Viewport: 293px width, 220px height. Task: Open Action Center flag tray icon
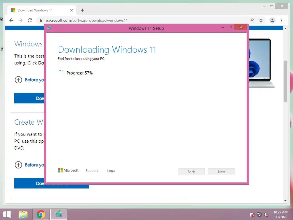click(x=252, y=214)
